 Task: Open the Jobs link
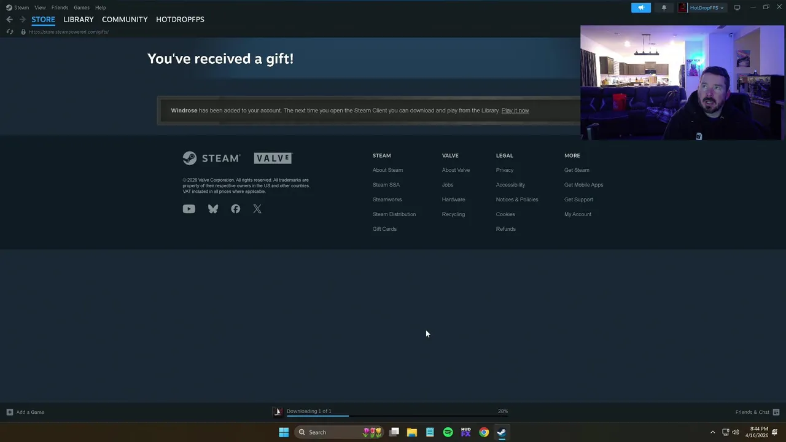tap(447, 185)
